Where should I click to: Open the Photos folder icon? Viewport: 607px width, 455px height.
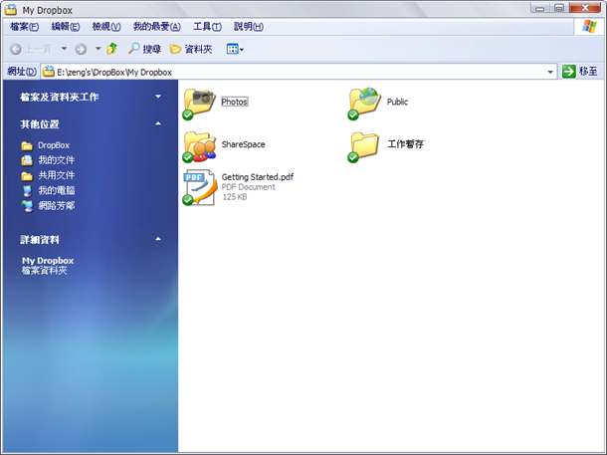point(199,104)
